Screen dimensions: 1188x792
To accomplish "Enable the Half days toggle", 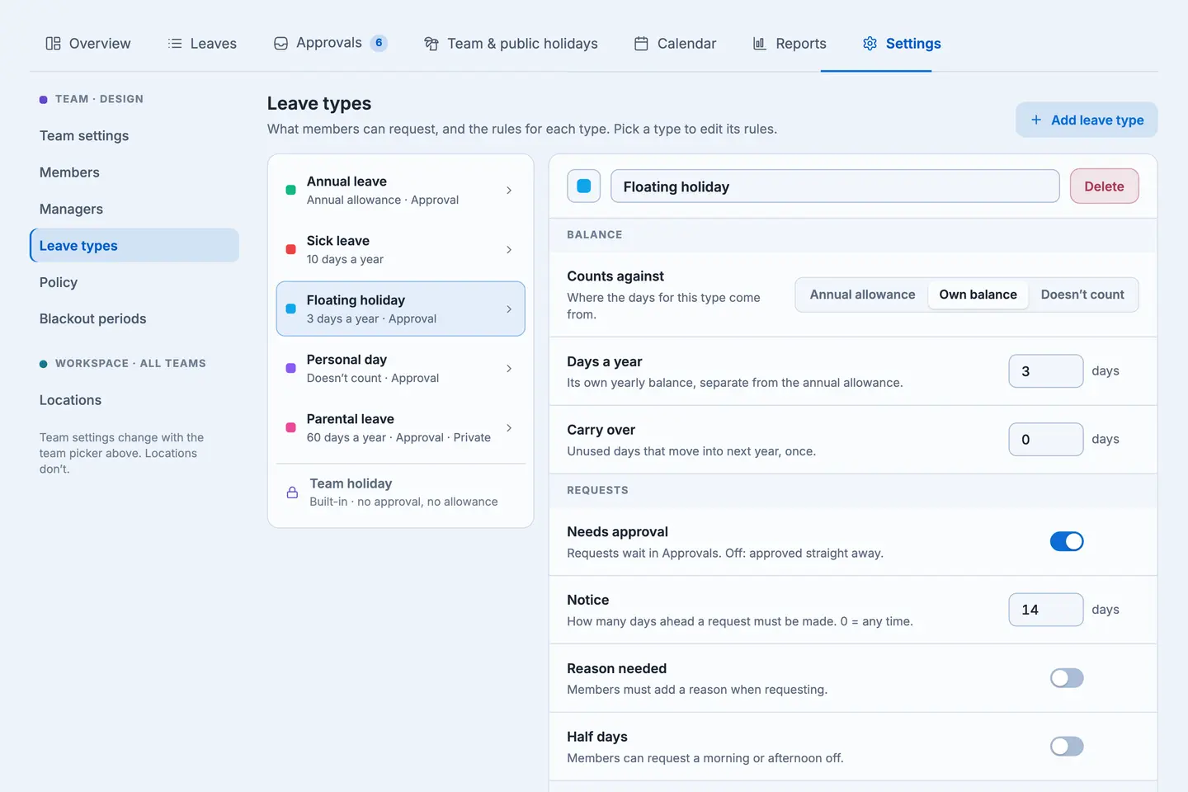I will tap(1067, 747).
